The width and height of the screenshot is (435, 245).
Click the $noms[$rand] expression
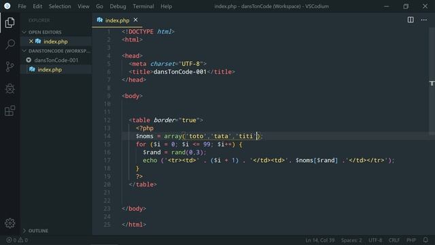tap(317, 161)
